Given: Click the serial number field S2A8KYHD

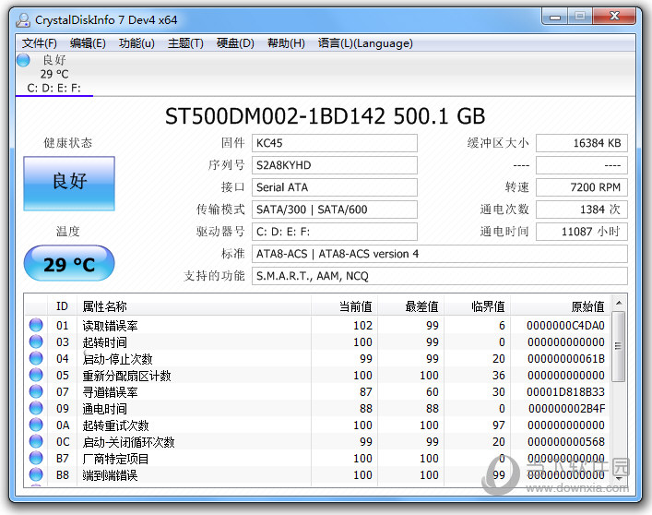Looking at the screenshot, I should [335, 165].
